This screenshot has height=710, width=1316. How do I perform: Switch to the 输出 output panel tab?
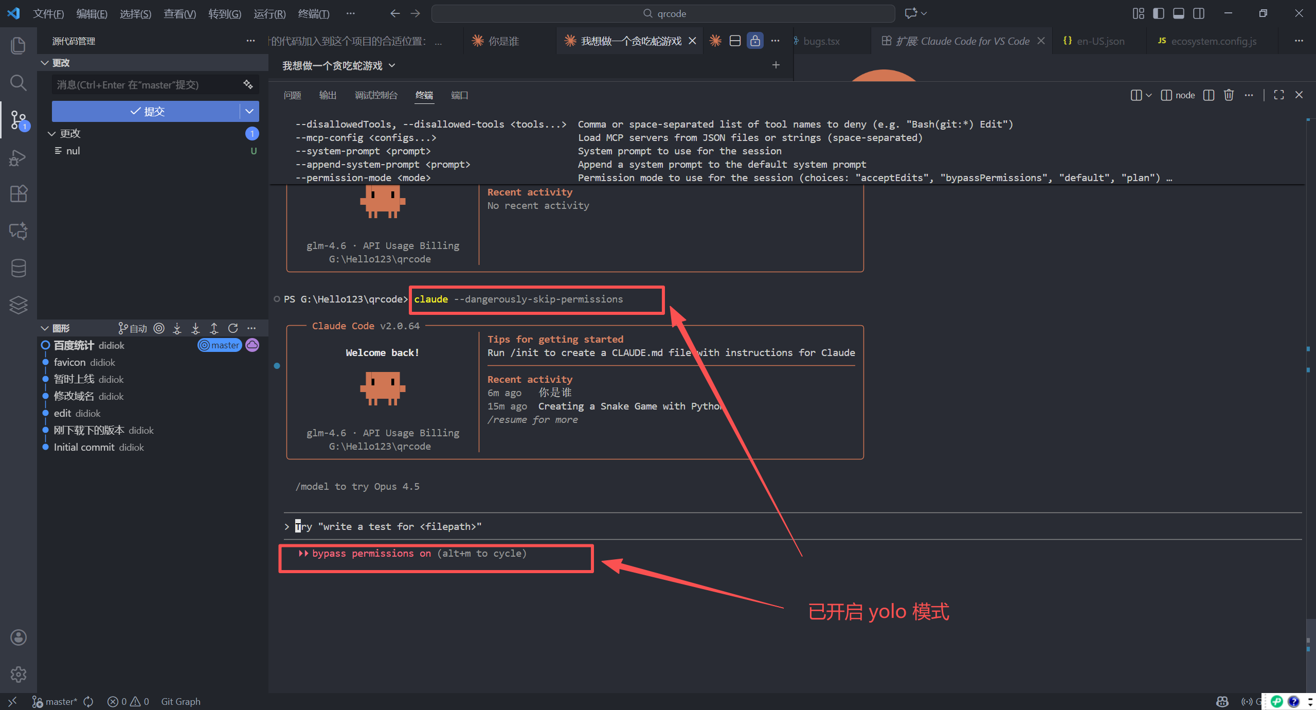pos(327,95)
